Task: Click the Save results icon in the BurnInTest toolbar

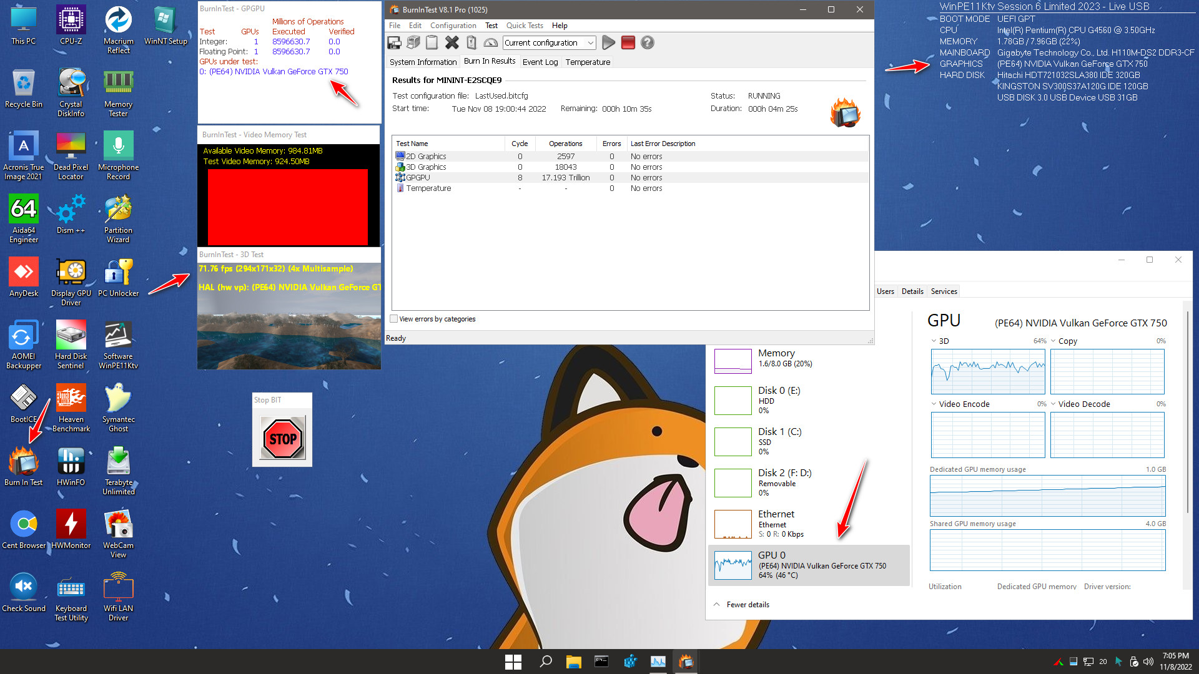Action: point(394,42)
